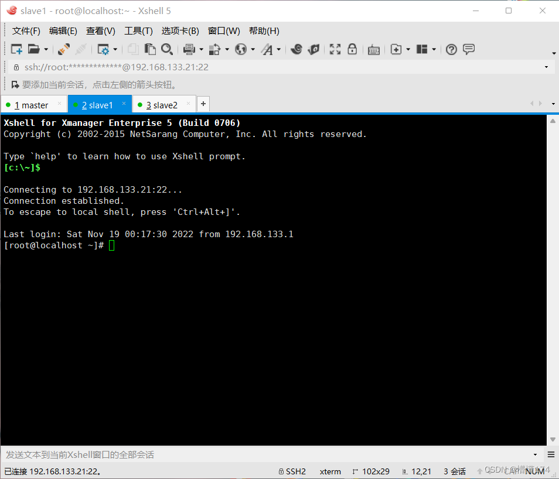Viewport: 559px width, 479px height.
Task: Open the 选项卡(B) menu
Action: [x=180, y=31]
